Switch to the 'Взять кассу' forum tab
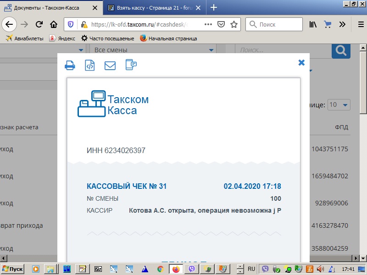The image size is (367, 275). 154,8
